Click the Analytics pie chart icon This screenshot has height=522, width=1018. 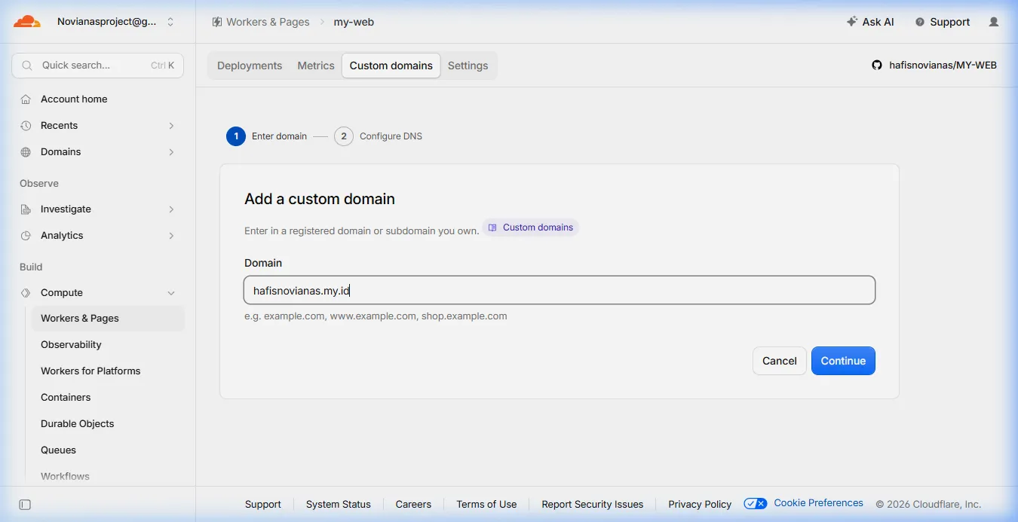coord(26,235)
